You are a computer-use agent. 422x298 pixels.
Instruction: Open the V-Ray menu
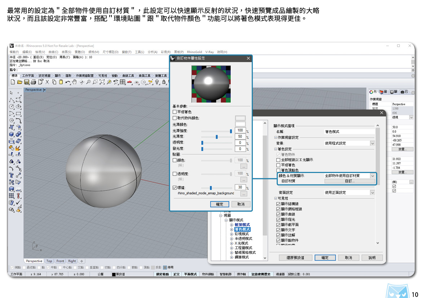click(x=210, y=52)
